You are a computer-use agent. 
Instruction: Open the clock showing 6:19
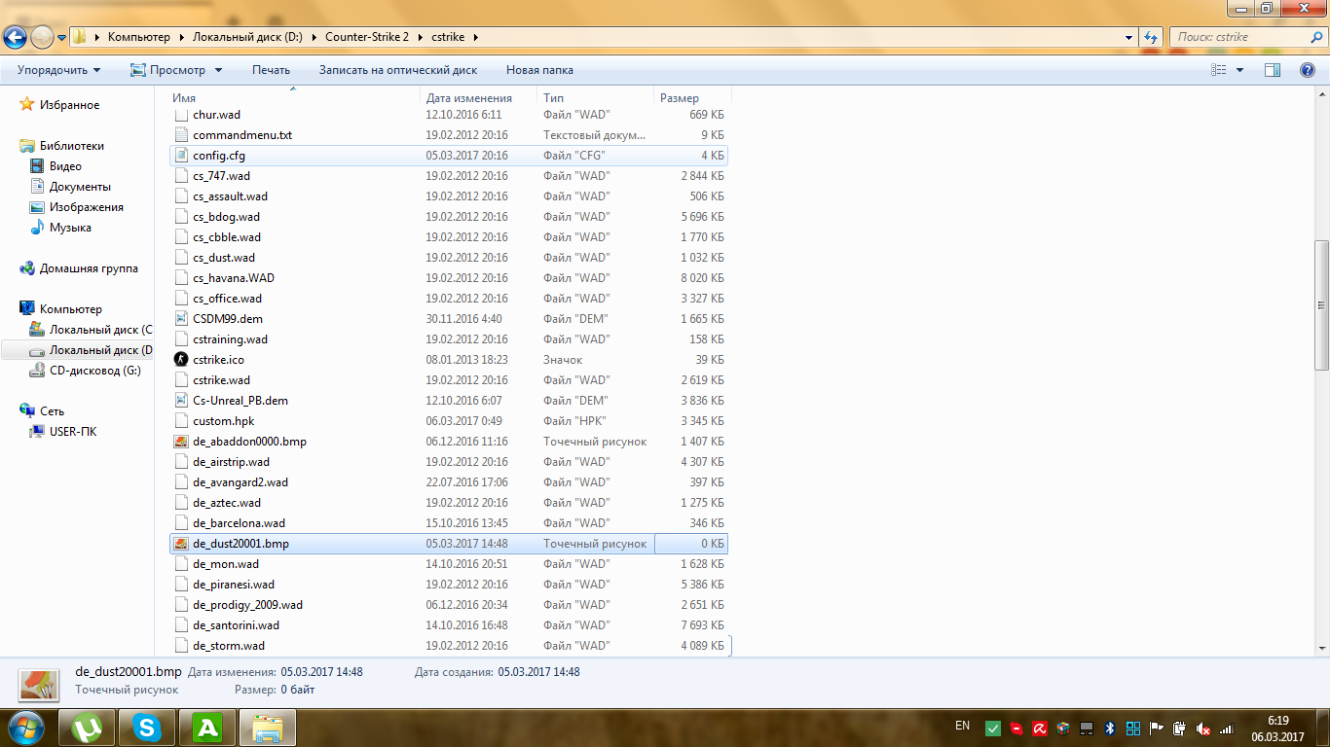1277,729
